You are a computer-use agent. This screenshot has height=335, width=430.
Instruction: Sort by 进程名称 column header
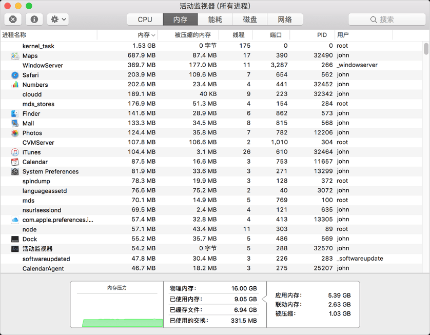(49, 35)
